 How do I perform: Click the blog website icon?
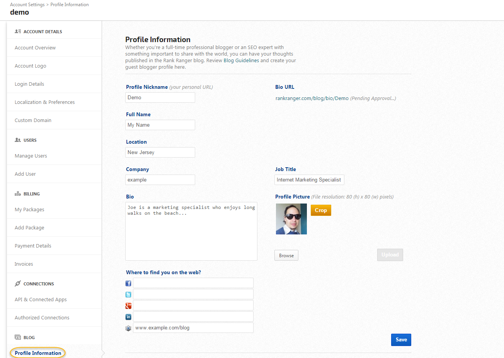point(128,328)
